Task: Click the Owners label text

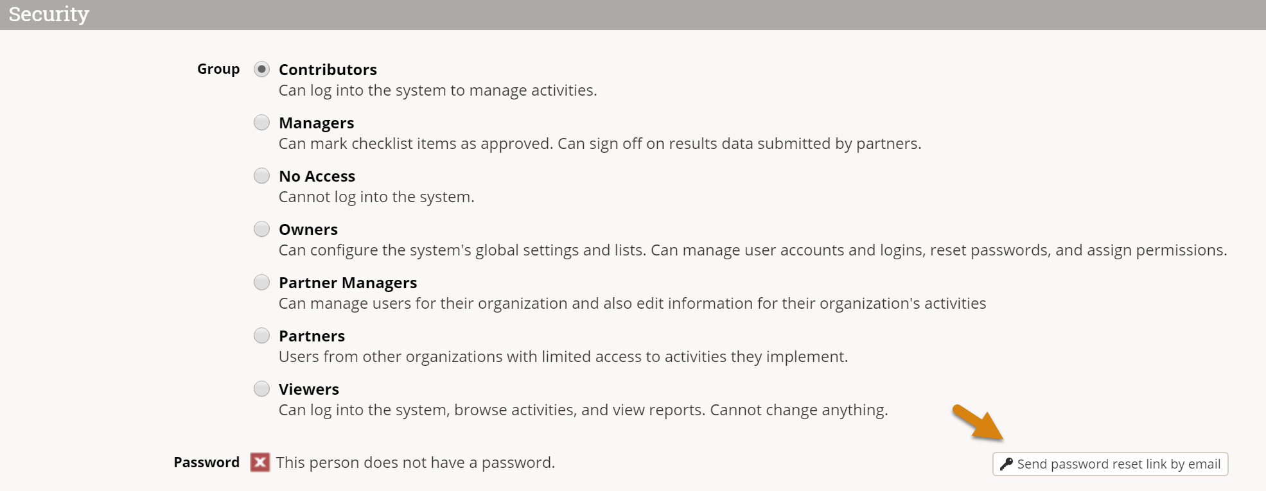Action: (308, 229)
